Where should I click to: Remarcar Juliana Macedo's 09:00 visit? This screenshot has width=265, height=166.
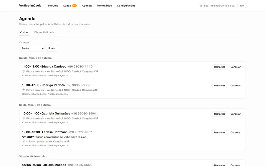220,165
